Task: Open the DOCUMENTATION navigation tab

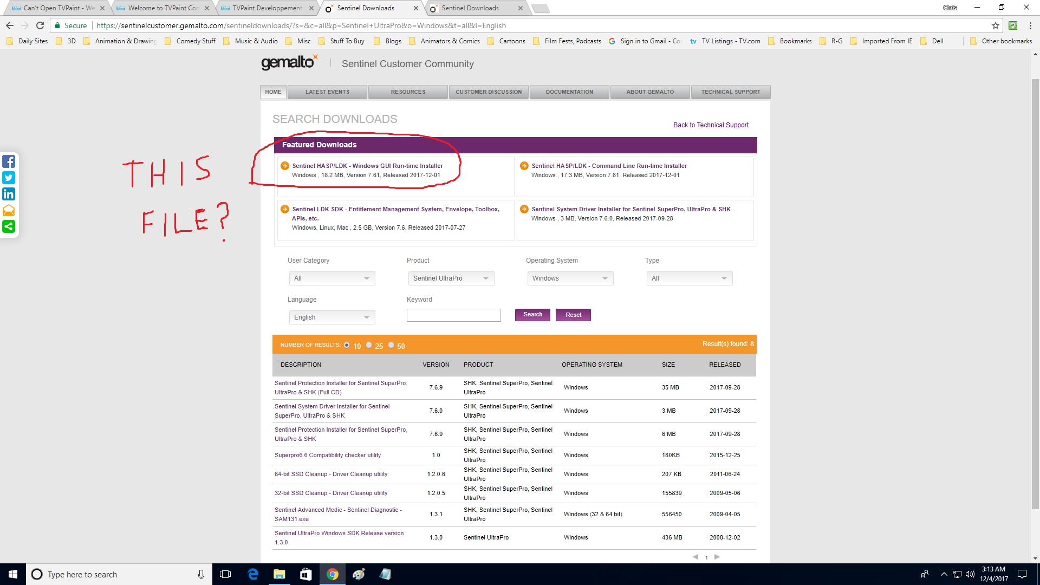Action: click(x=569, y=92)
